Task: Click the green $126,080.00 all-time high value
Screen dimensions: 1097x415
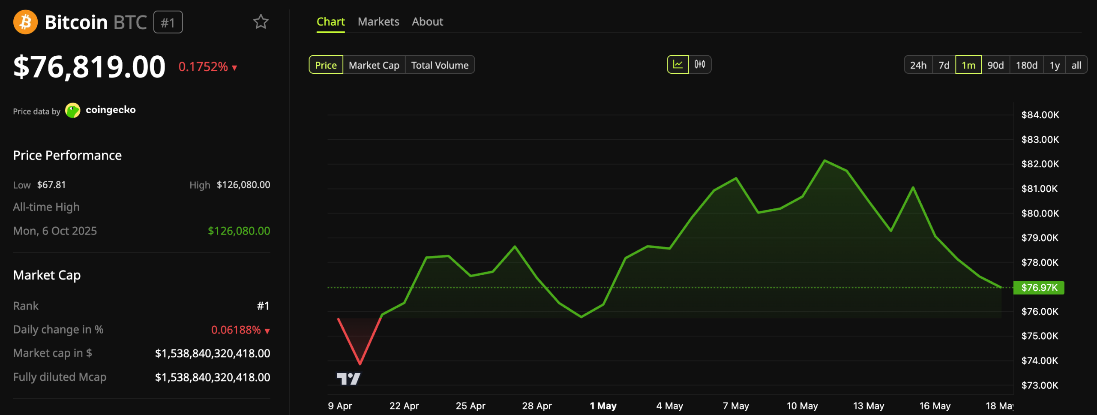Action: [x=239, y=231]
